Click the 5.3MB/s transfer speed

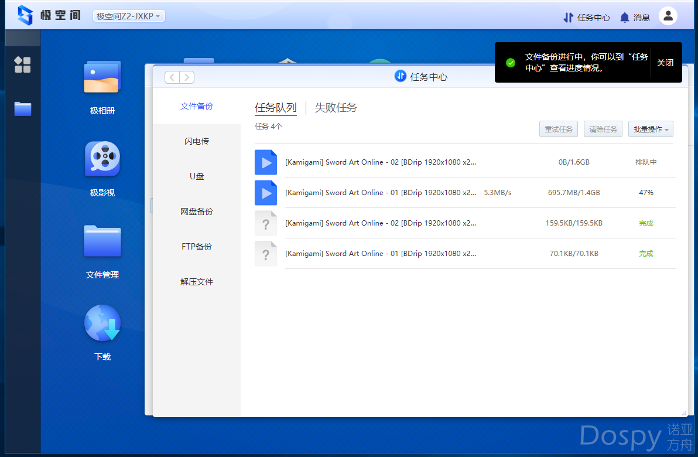498,192
